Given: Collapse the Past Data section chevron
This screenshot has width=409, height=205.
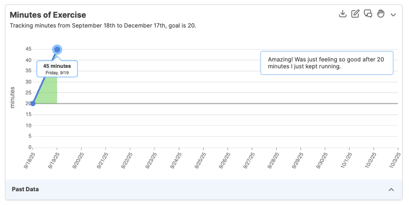Looking at the screenshot, I should 391,190.
